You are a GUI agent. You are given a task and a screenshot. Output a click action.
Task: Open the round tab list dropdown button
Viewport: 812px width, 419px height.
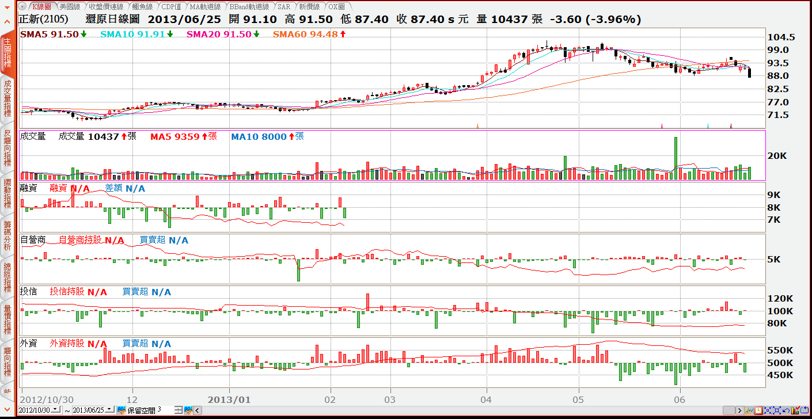coord(22,6)
